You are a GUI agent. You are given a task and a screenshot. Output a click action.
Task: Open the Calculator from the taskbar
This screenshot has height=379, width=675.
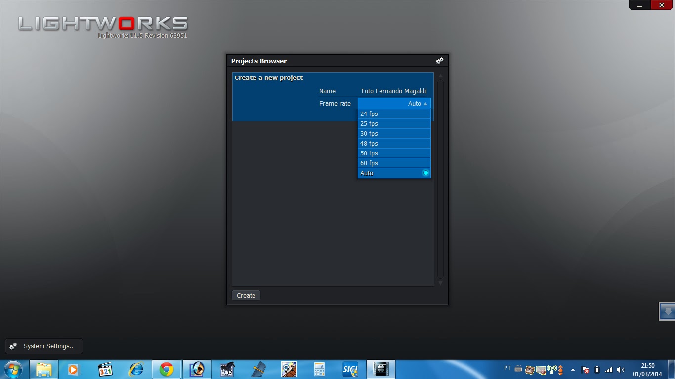pos(319,369)
